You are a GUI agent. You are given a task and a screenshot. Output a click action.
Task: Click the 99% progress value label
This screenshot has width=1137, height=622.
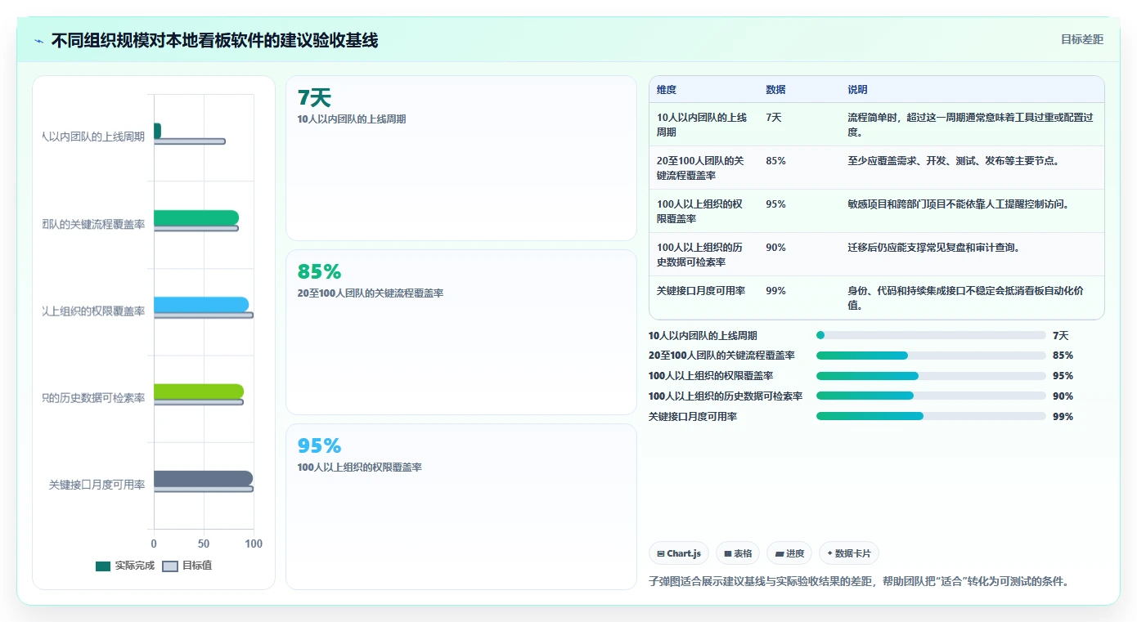pyautogui.click(x=1063, y=416)
